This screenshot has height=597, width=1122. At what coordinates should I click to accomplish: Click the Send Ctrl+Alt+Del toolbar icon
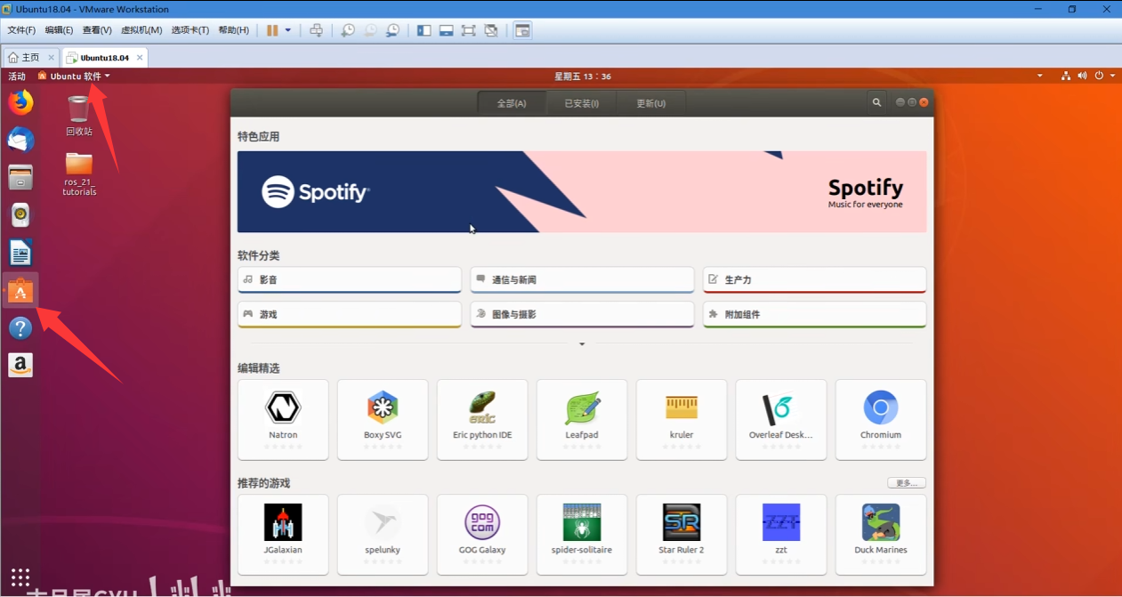tap(316, 30)
